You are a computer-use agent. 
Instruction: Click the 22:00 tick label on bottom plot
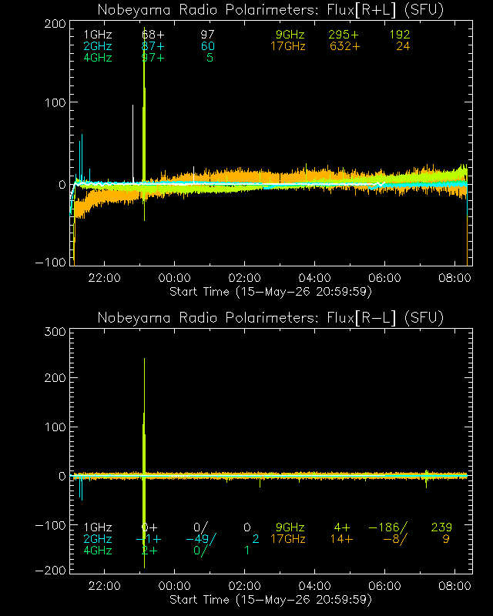click(104, 586)
